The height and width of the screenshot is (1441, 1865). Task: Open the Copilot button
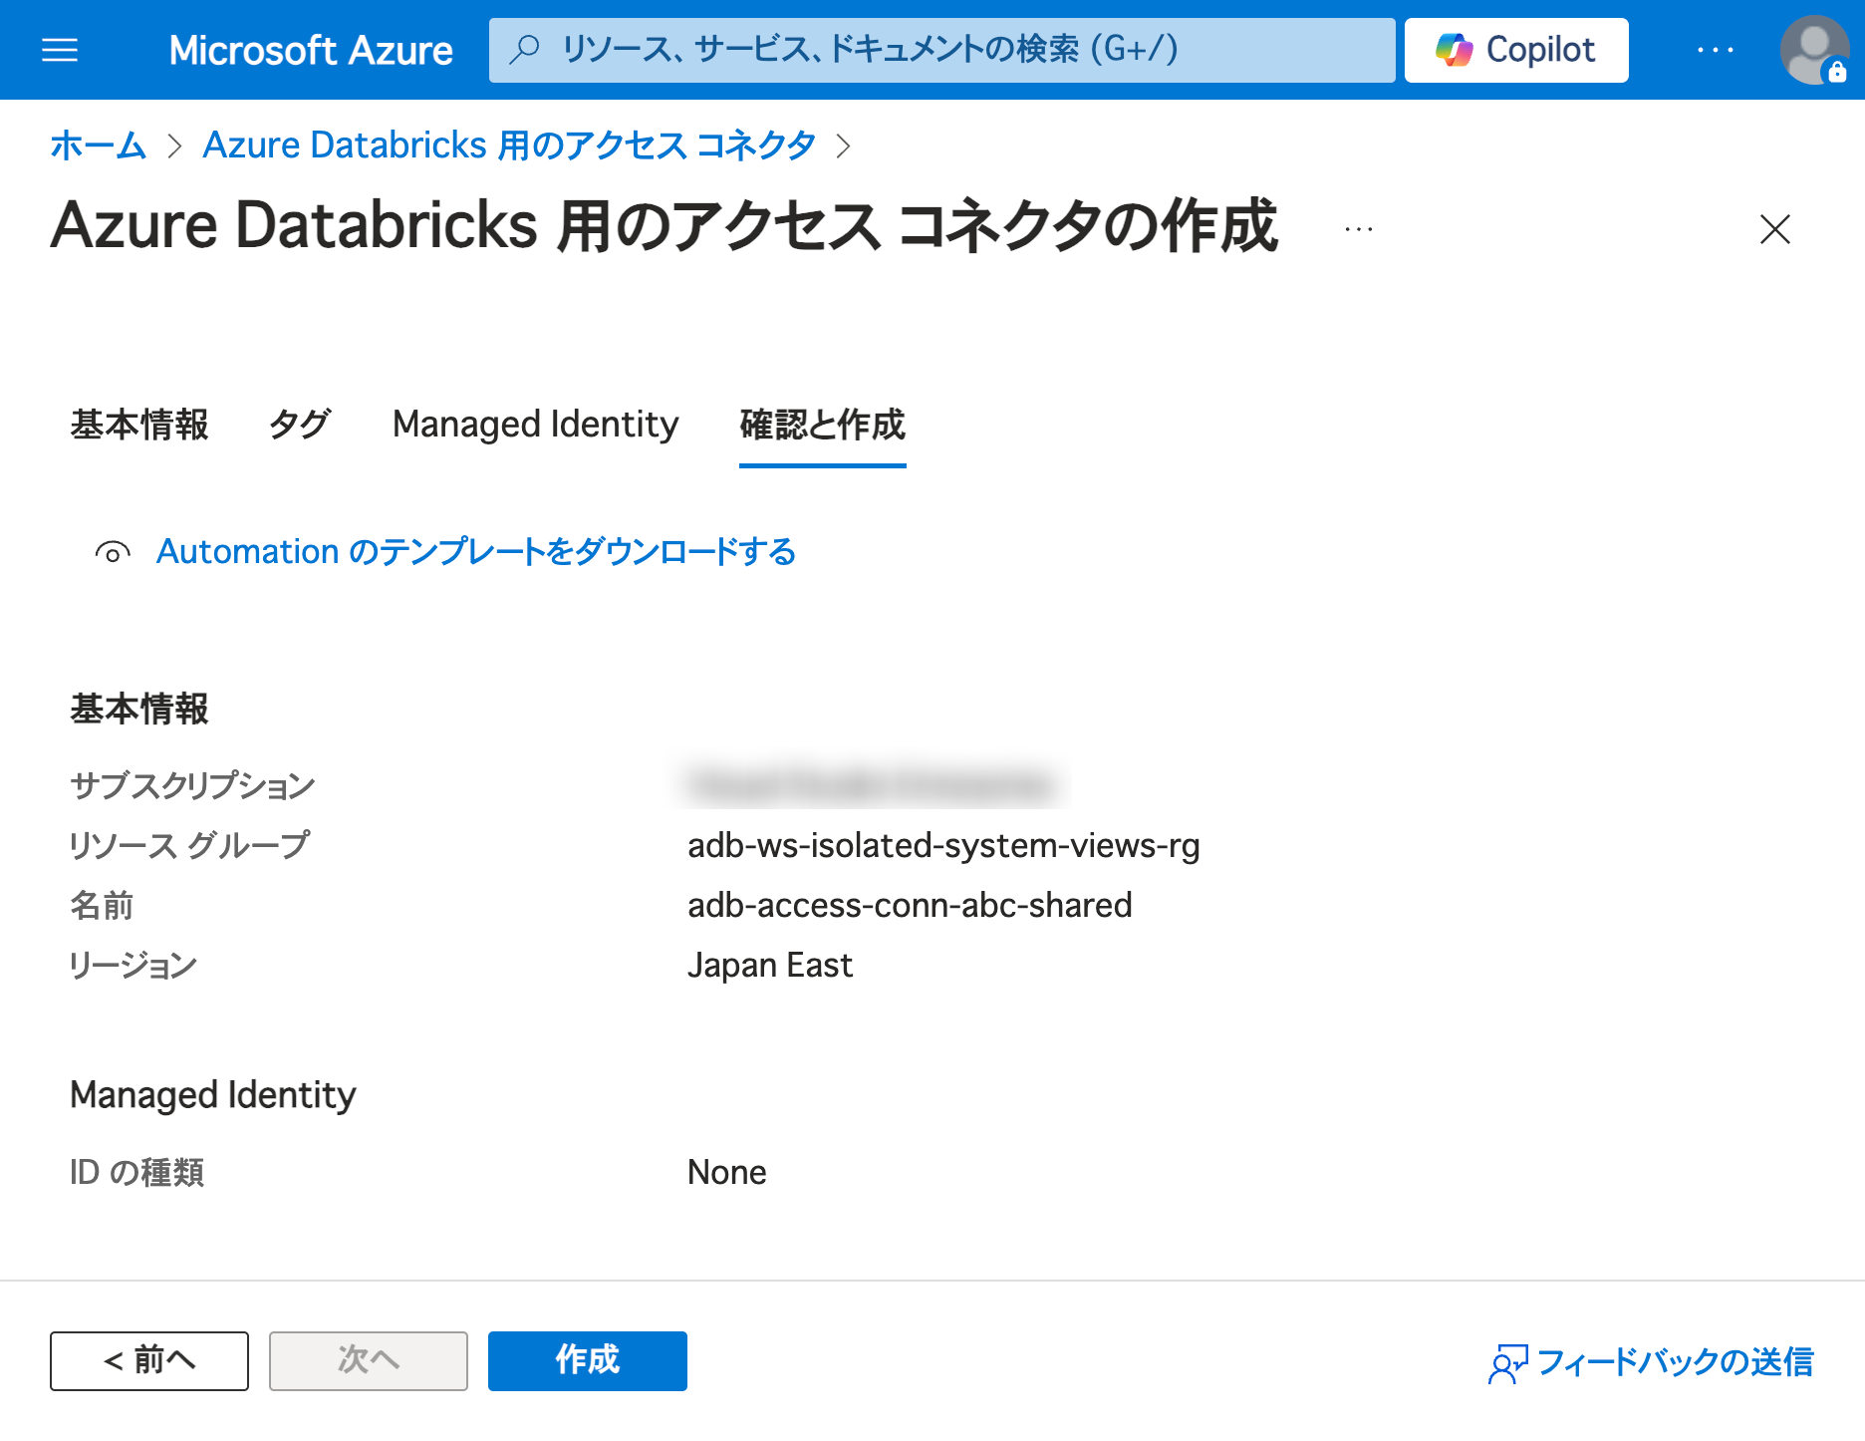pos(1516,50)
